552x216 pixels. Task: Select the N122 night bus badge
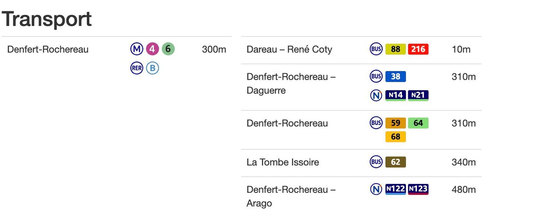point(396,189)
